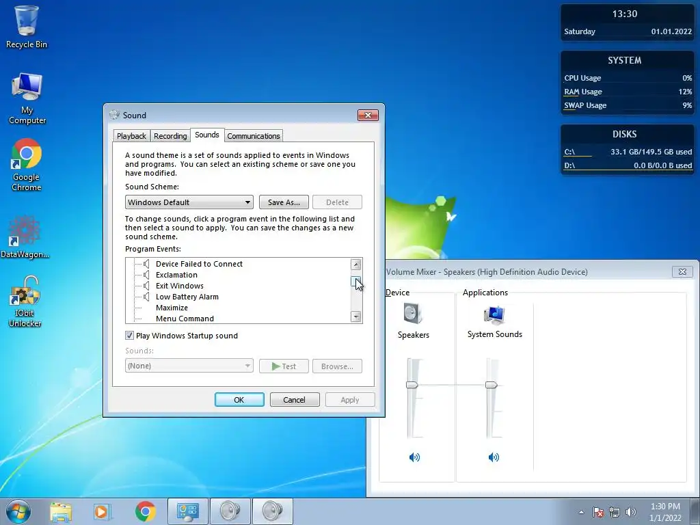Click the network tray icon
This screenshot has width=700, height=525.
point(615,512)
